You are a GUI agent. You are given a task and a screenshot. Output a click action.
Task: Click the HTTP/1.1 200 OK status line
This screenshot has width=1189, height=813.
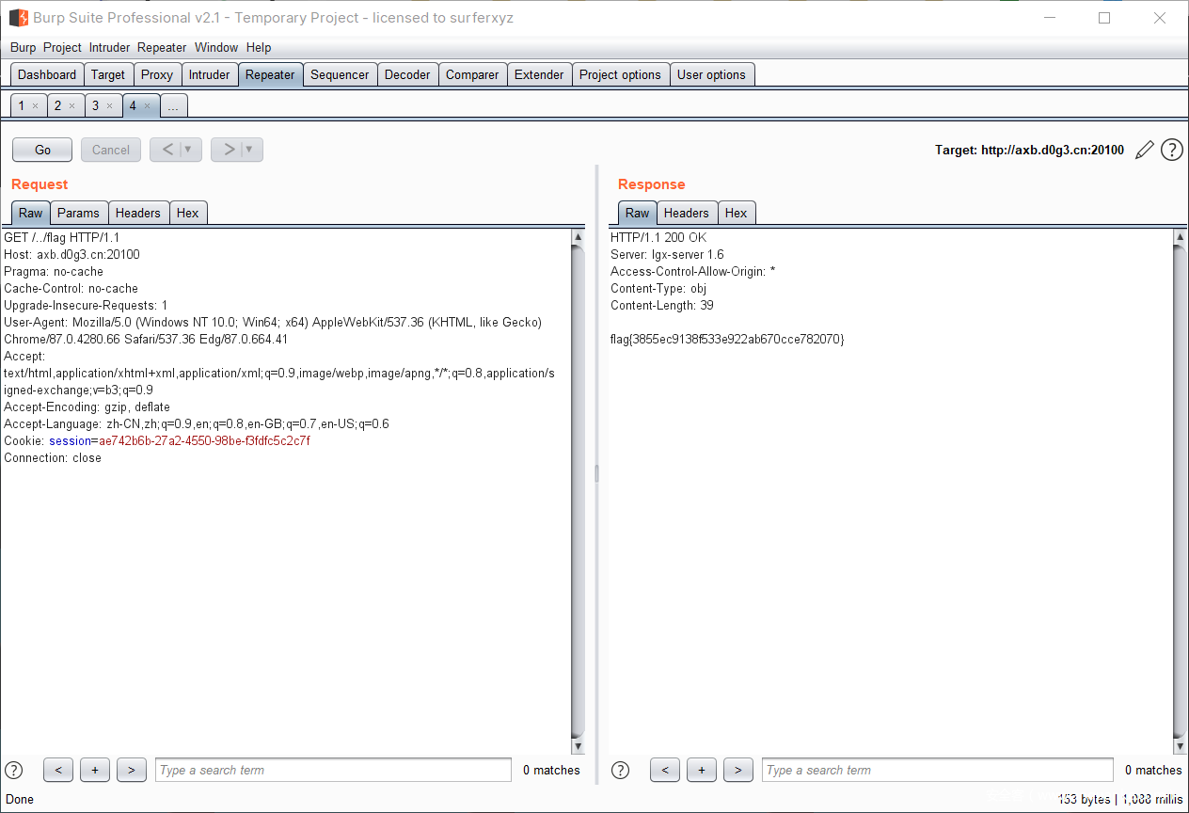tap(658, 237)
